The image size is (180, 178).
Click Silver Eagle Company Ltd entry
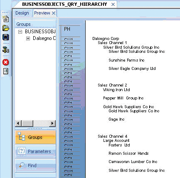pos(132,69)
